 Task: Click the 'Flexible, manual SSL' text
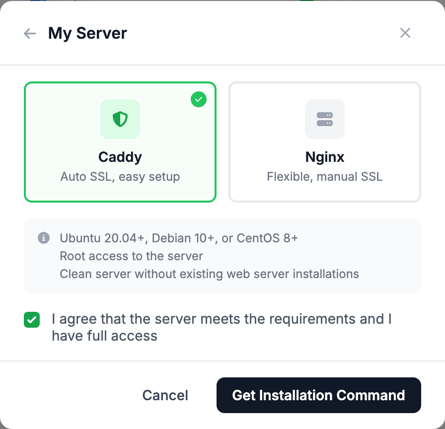pyautogui.click(x=325, y=177)
